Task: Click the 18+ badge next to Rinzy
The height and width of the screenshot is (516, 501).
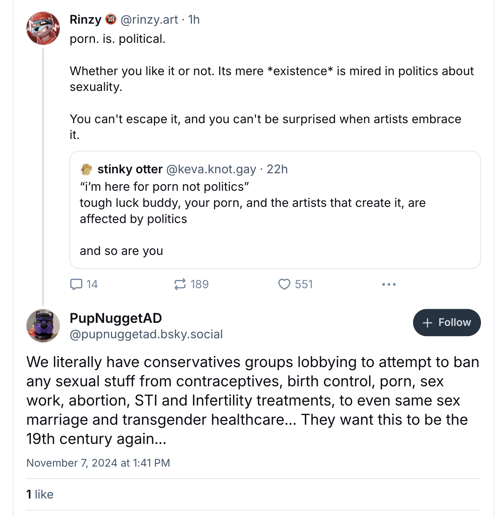Action: tap(111, 20)
